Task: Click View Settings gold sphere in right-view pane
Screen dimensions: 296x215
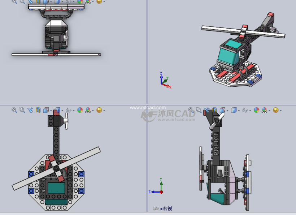Action: tap(276, 110)
